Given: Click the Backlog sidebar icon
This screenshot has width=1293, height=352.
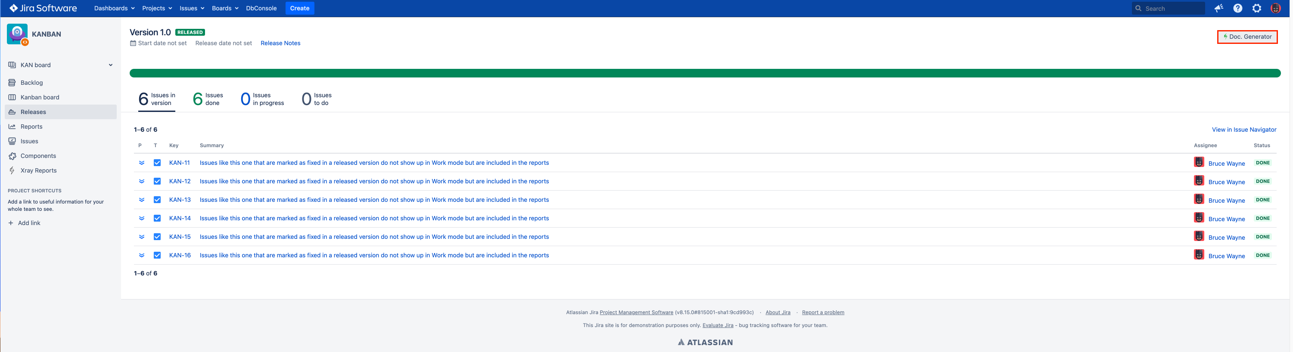Looking at the screenshot, I should [12, 83].
